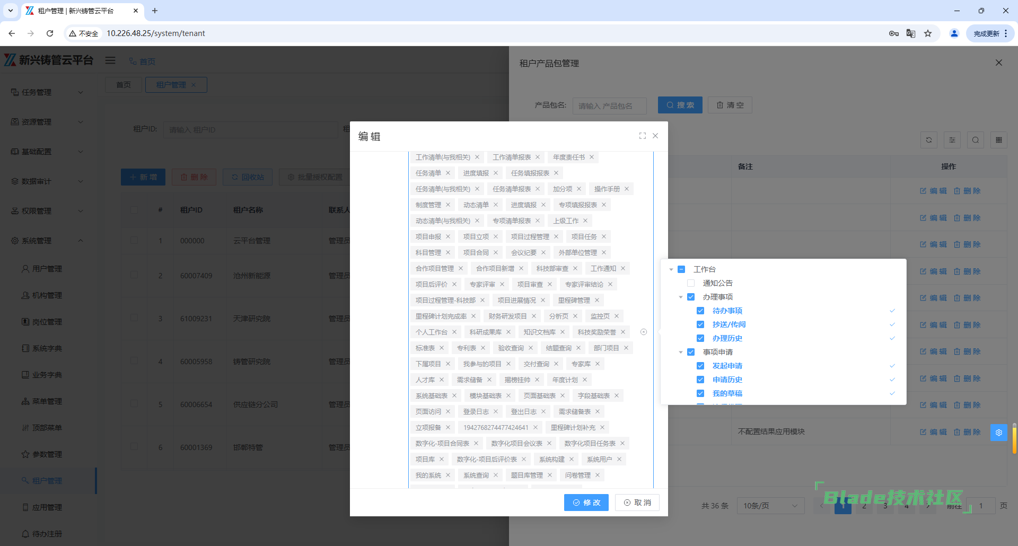
Task: Remove the 操作手册 tag
Action: pyautogui.click(x=627, y=189)
